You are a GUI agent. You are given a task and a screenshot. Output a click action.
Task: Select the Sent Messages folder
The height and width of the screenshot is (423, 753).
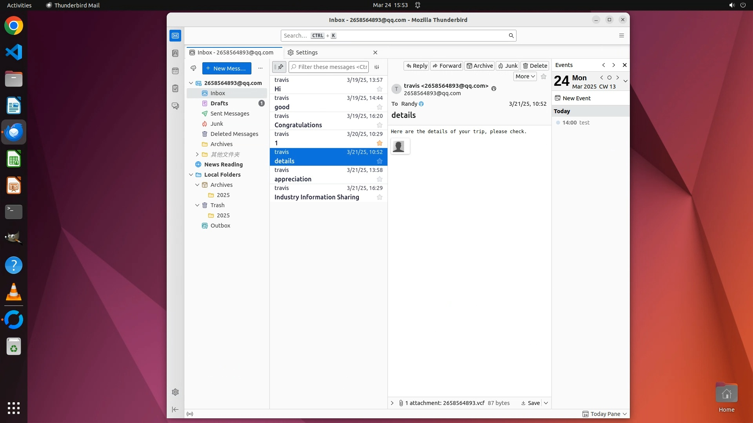click(x=229, y=114)
